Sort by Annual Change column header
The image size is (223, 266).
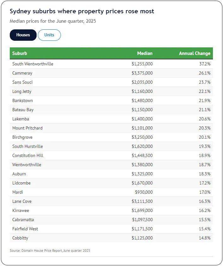pos(194,53)
